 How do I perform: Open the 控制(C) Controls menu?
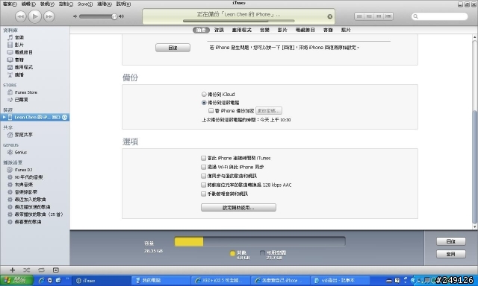[66, 4]
